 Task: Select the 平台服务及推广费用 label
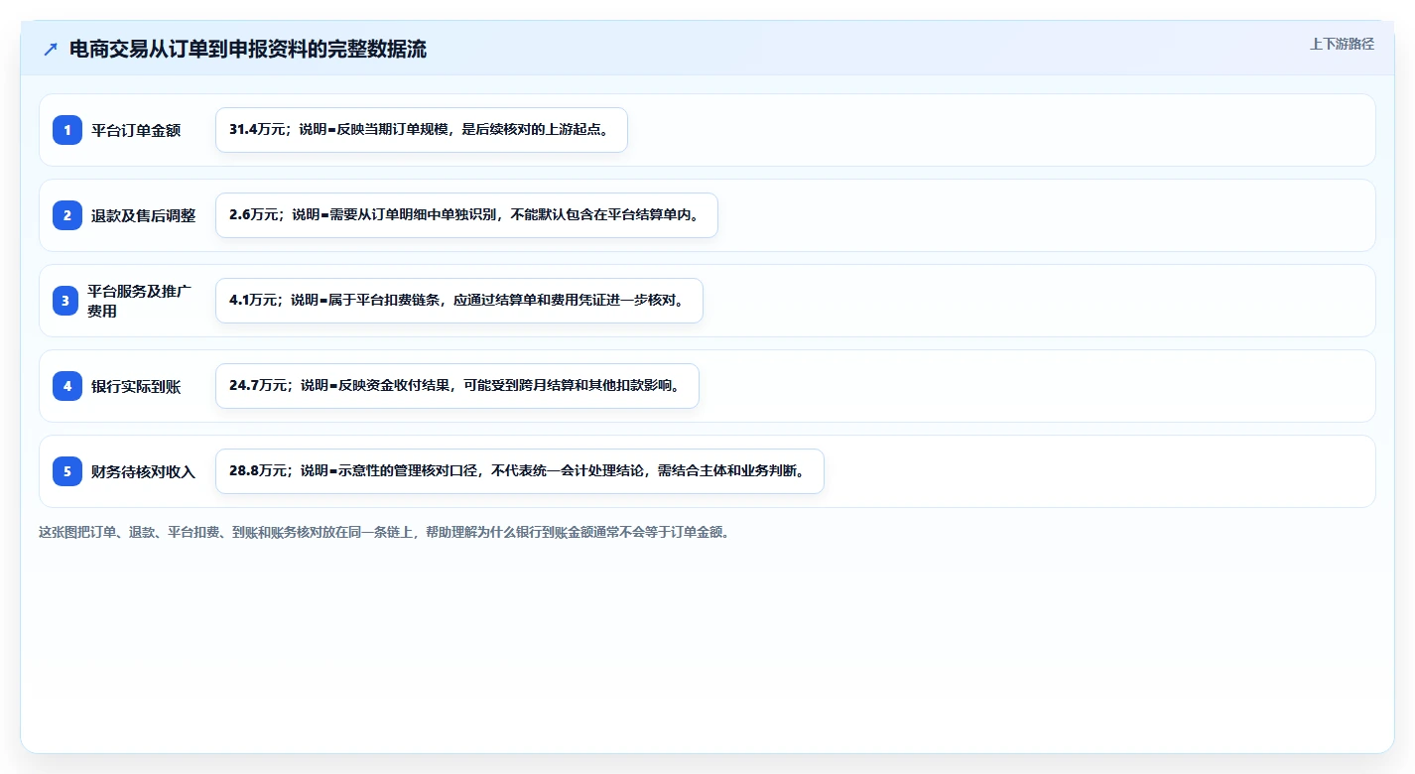point(140,301)
